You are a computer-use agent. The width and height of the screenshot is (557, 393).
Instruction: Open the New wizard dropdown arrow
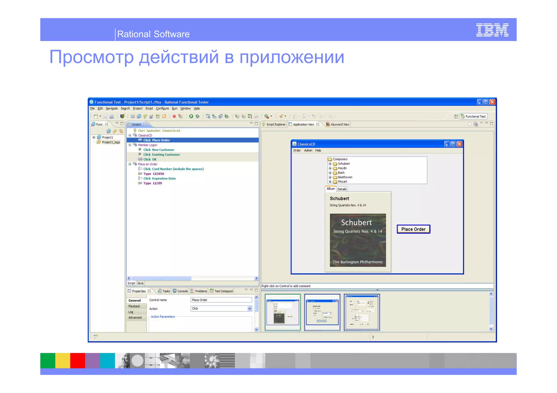100,116
